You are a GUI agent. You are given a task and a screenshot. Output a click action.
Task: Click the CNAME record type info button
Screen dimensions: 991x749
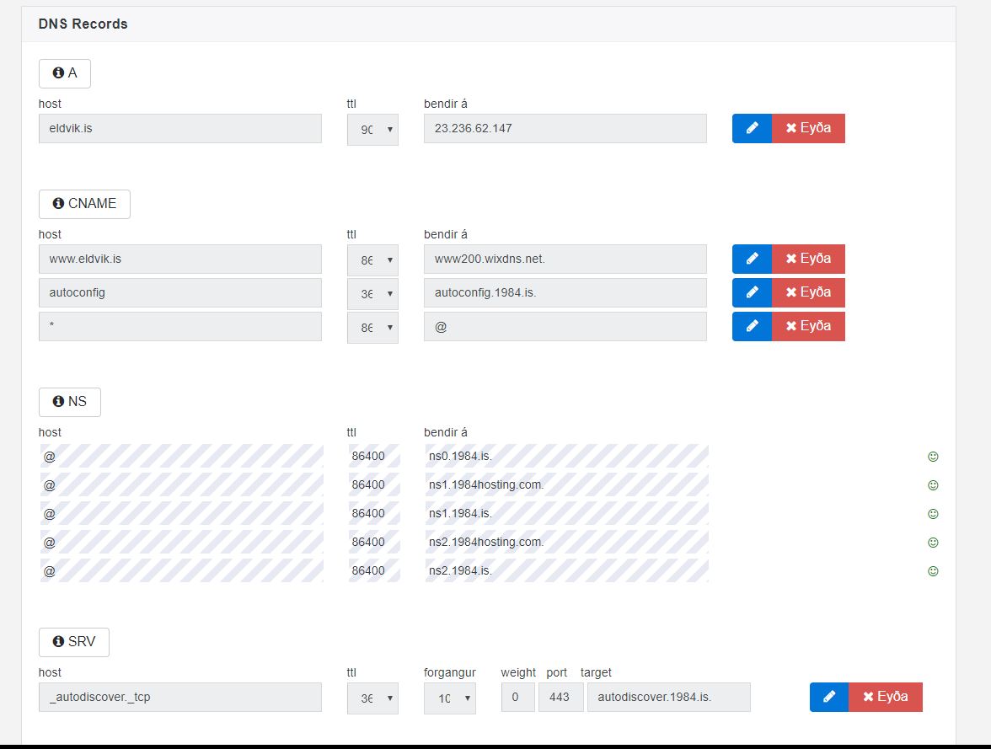pos(84,204)
